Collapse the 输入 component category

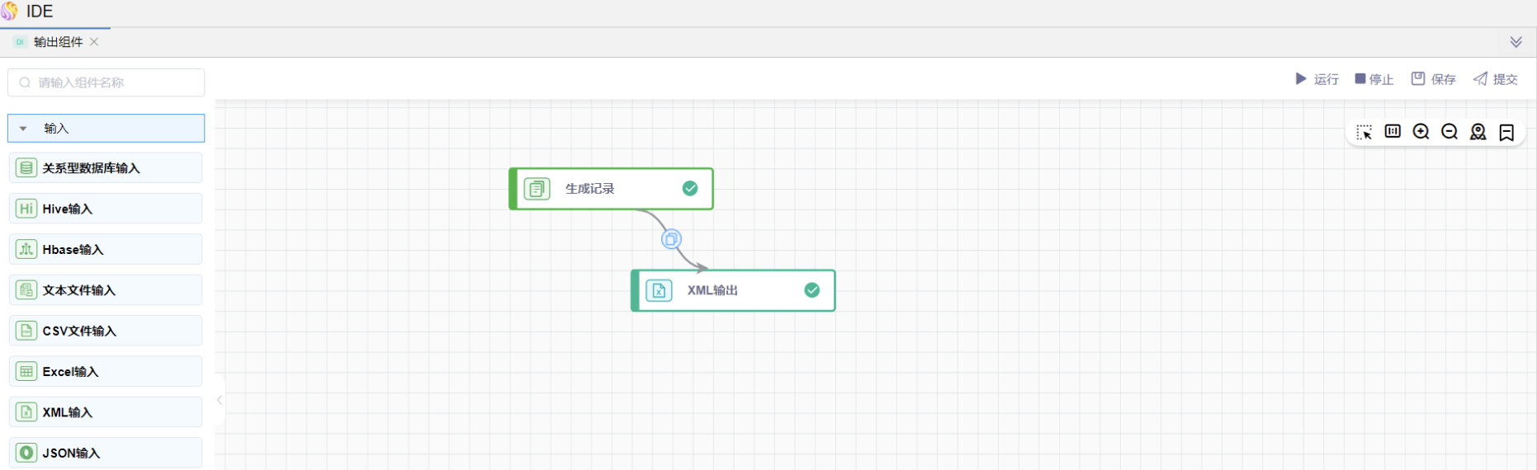click(x=23, y=129)
